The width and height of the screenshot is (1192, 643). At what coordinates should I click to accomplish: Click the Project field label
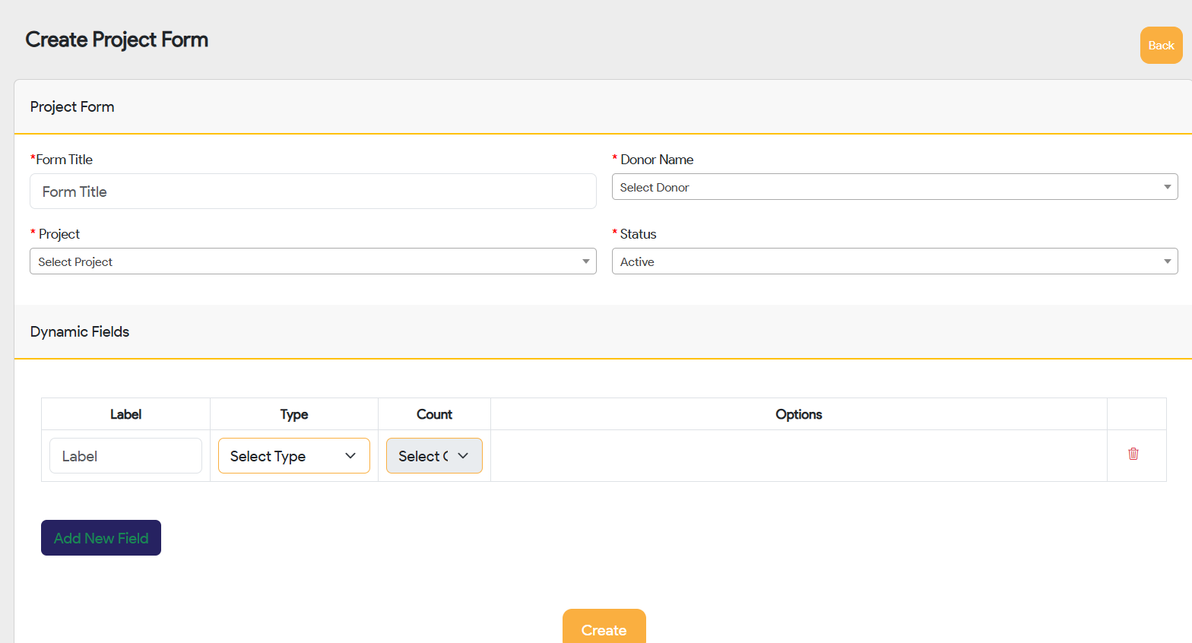(59, 234)
